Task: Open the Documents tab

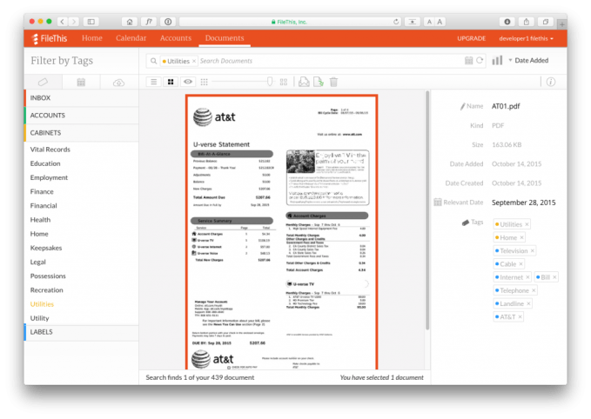Action: (225, 38)
